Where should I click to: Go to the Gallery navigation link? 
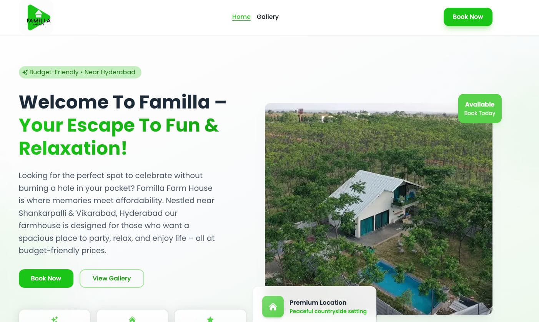tap(268, 17)
